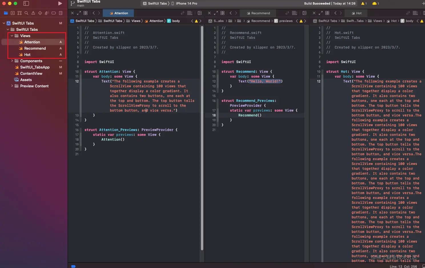Screen dimensions: 425x268
Task: Expand the Components folder
Action: [12, 61]
